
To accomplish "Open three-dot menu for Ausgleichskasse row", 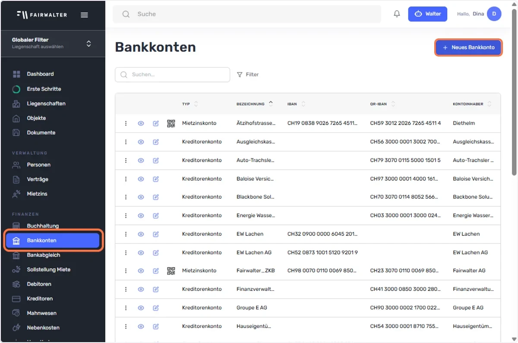I will click(126, 142).
